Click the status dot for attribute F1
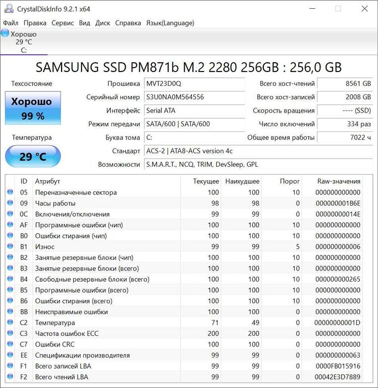Image resolution: width=378 pixels, height=388 pixels. pos(10,365)
